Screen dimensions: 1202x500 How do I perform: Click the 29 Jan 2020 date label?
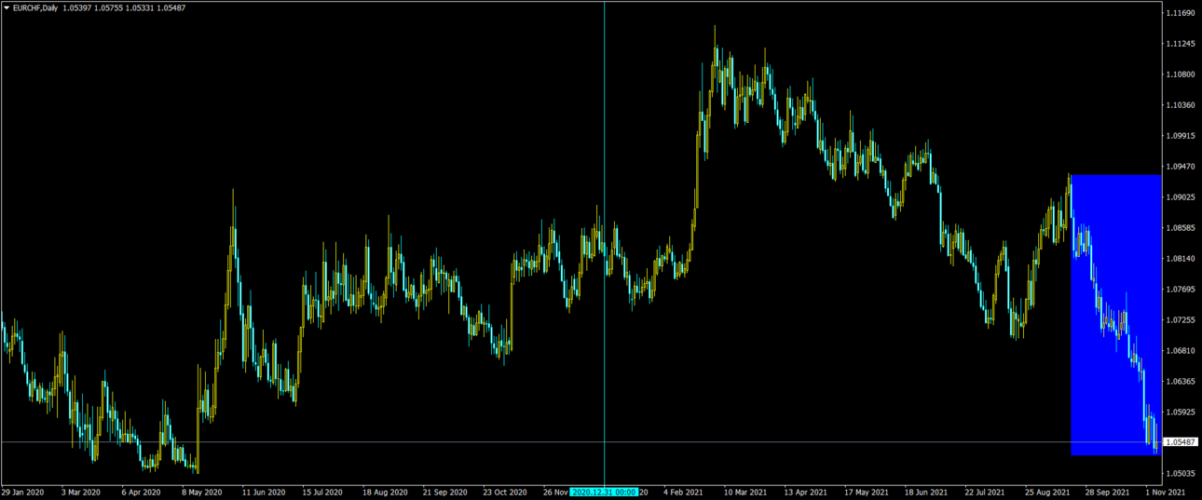point(22,492)
